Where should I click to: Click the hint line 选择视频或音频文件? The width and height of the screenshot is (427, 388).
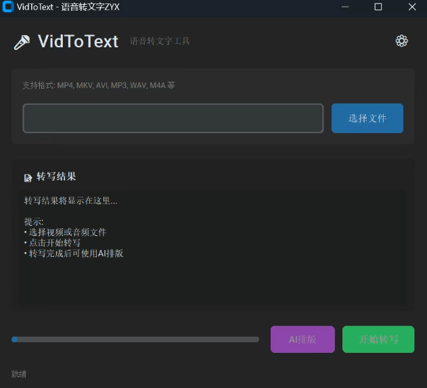coord(66,232)
